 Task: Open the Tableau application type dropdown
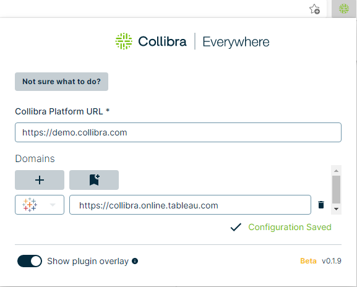[40, 205]
